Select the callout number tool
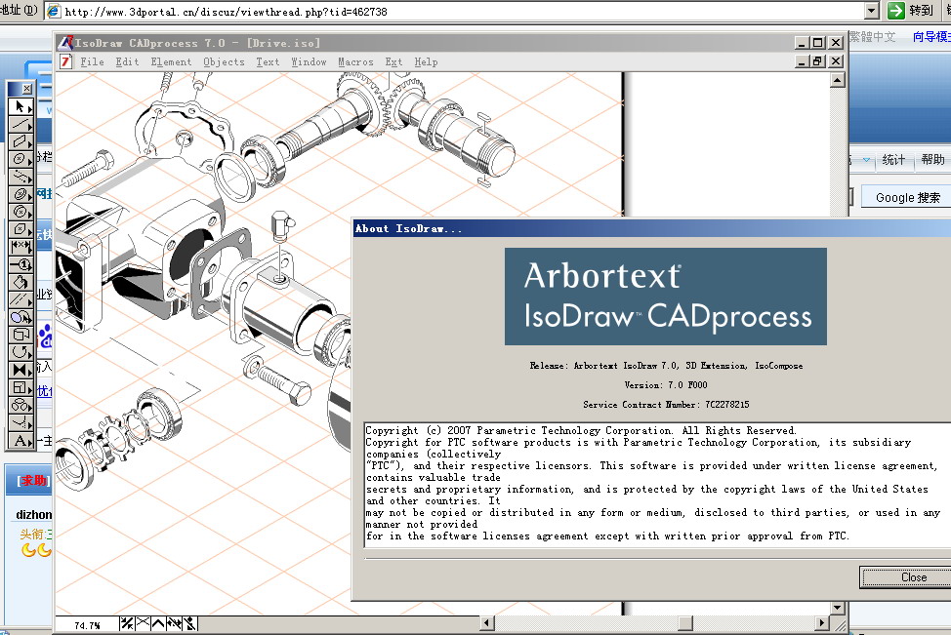This screenshot has height=635, width=951. click(x=20, y=264)
